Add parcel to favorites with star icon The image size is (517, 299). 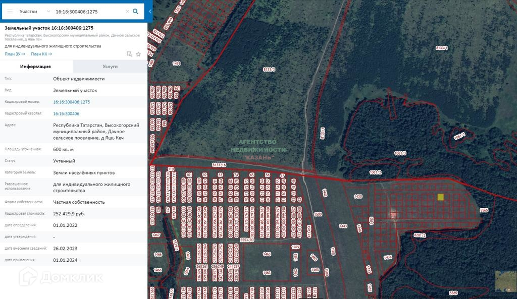[x=138, y=54]
